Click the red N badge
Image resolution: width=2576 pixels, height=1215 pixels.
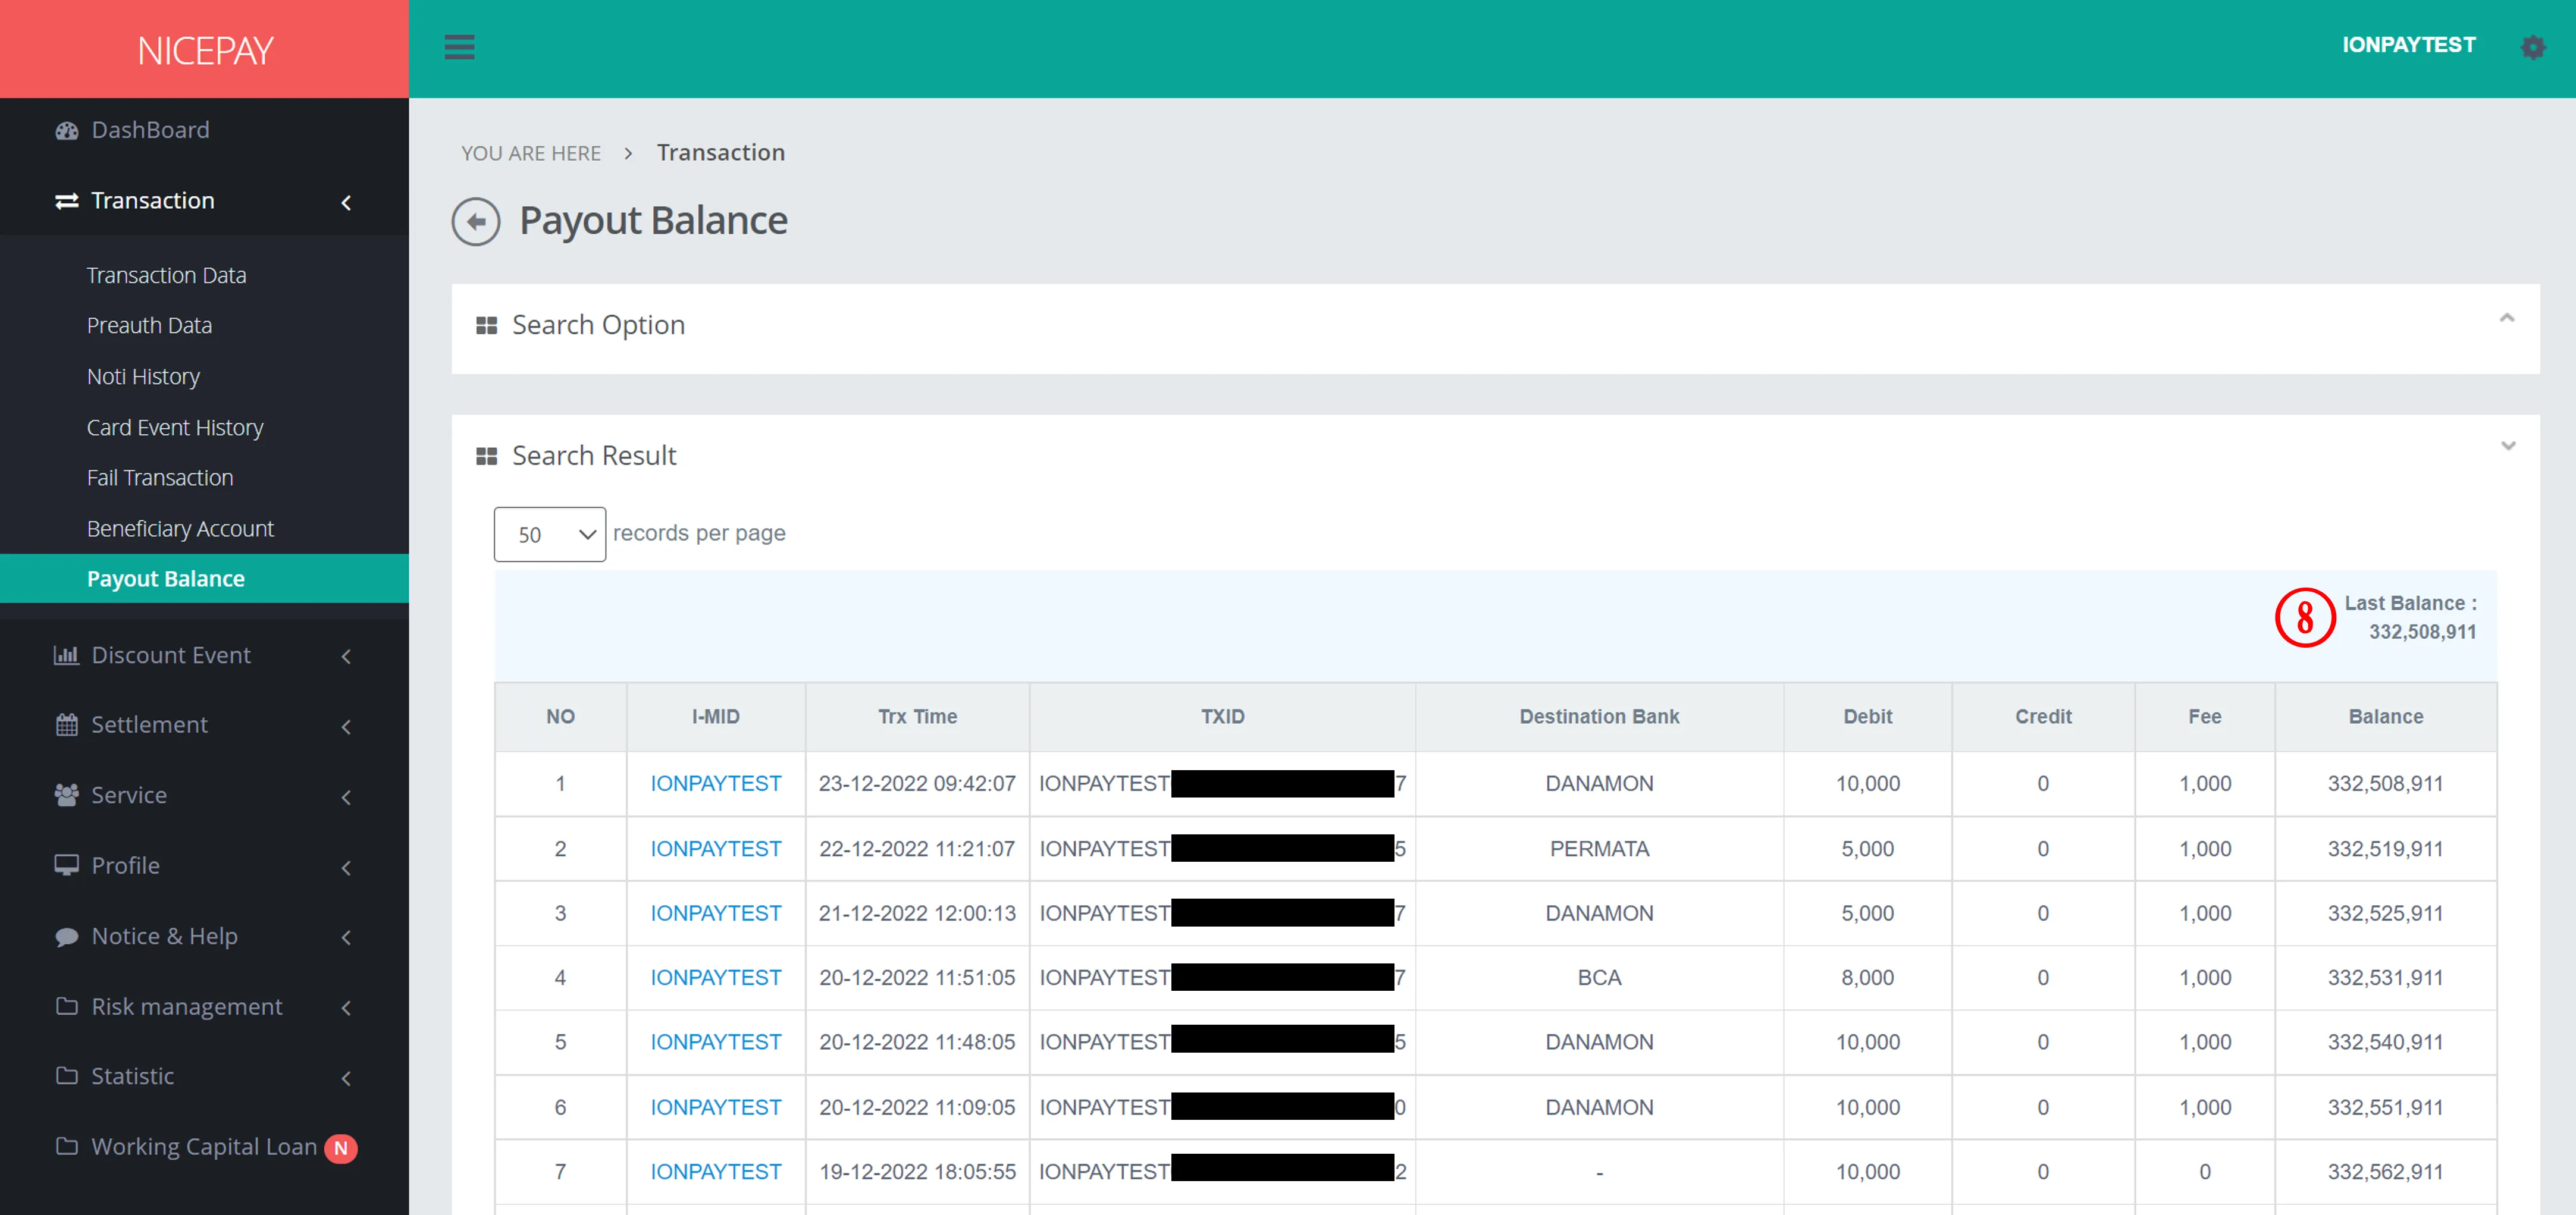click(x=341, y=1148)
